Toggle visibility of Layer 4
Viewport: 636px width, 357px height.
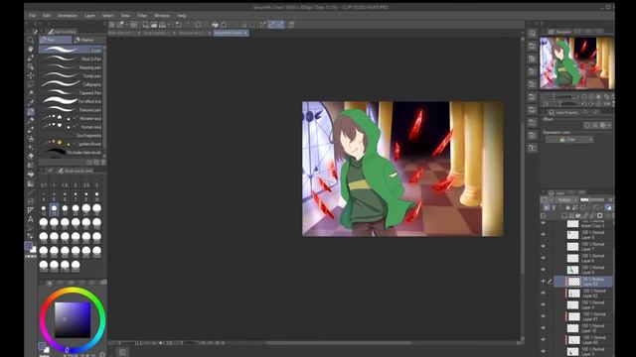click(x=544, y=304)
